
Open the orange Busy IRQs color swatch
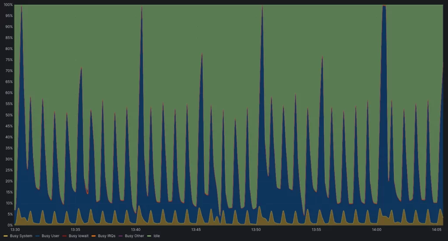pos(94,236)
